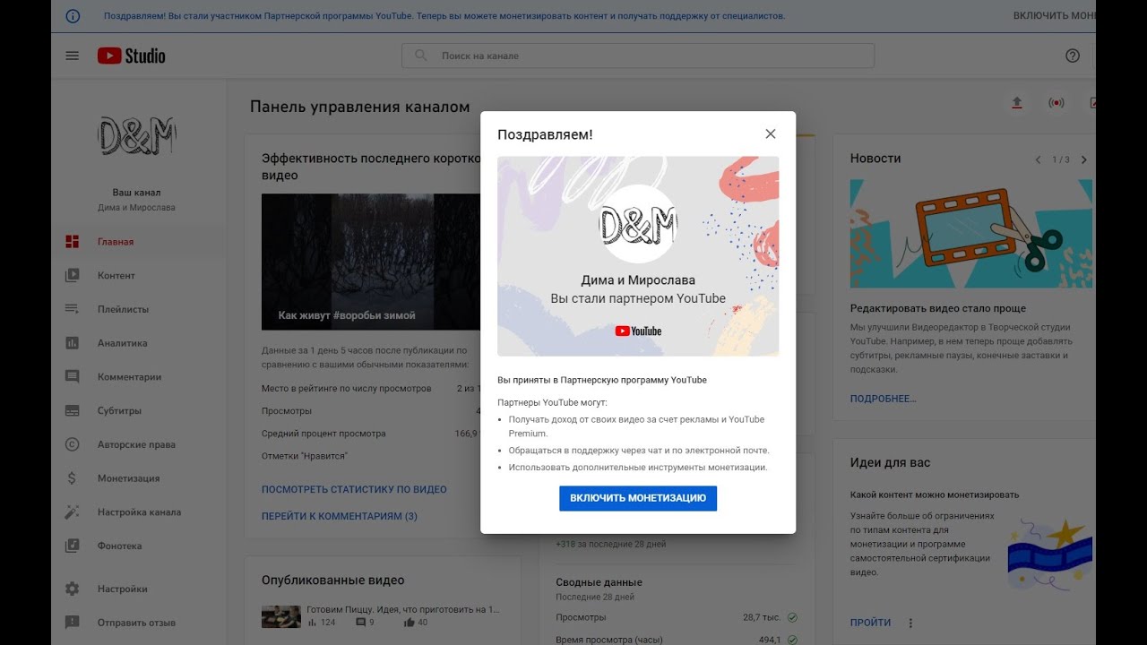Click the Субтитры icon

point(73,411)
